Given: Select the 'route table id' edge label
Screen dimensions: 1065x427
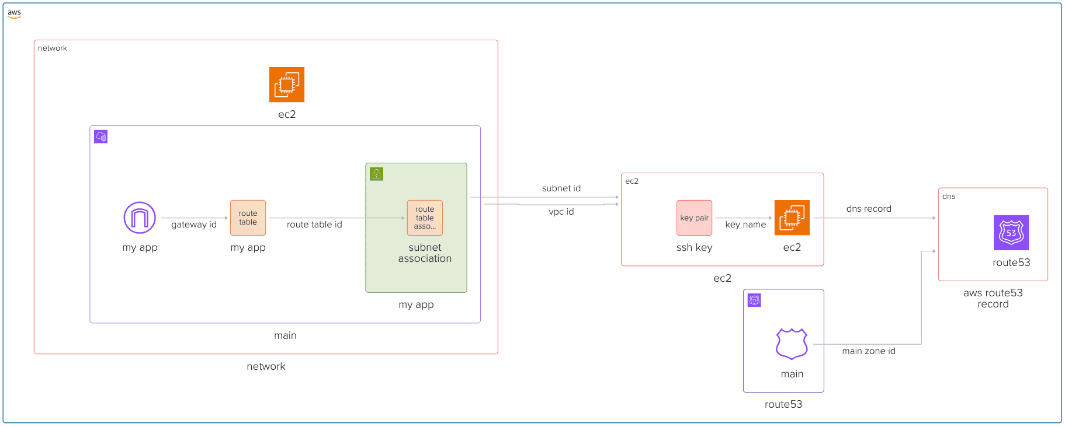Looking at the screenshot, I should point(314,225).
